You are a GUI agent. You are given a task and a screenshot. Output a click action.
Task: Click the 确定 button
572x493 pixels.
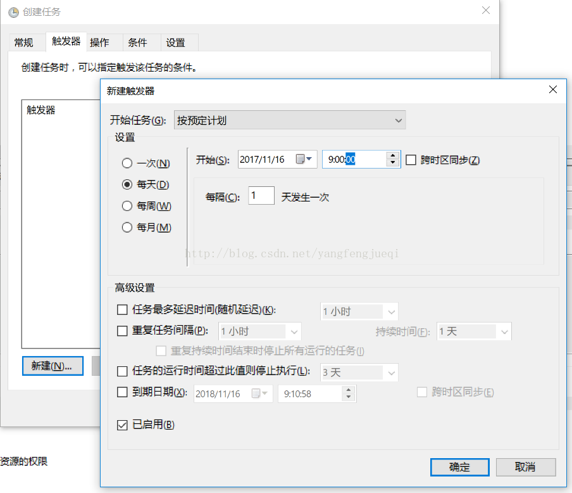(459, 467)
